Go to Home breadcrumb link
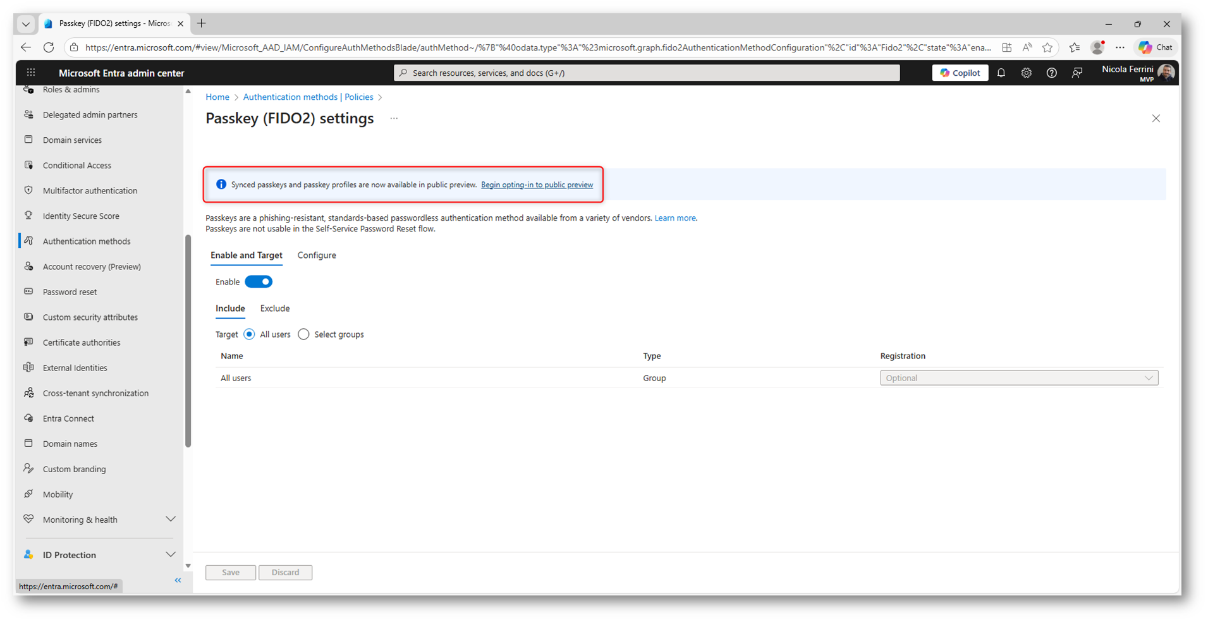This screenshot has height=622, width=1208. click(x=217, y=97)
